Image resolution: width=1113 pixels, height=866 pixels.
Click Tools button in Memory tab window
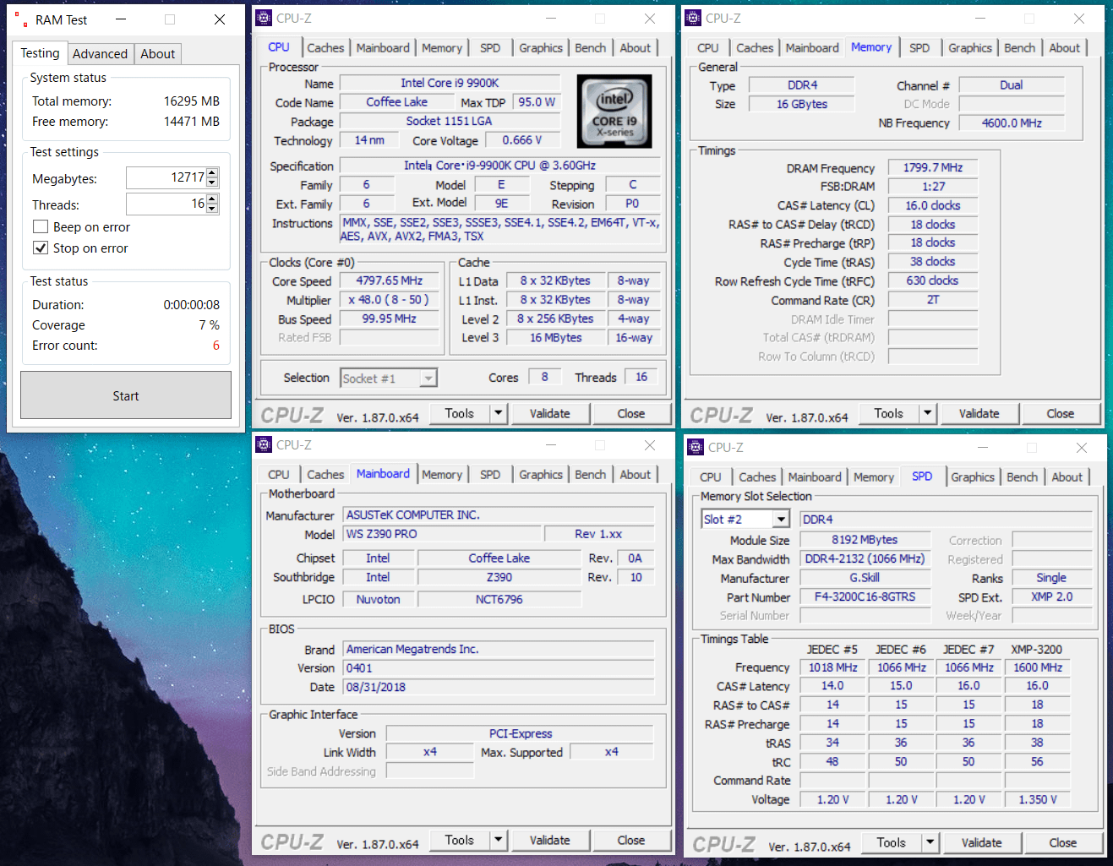coord(889,414)
